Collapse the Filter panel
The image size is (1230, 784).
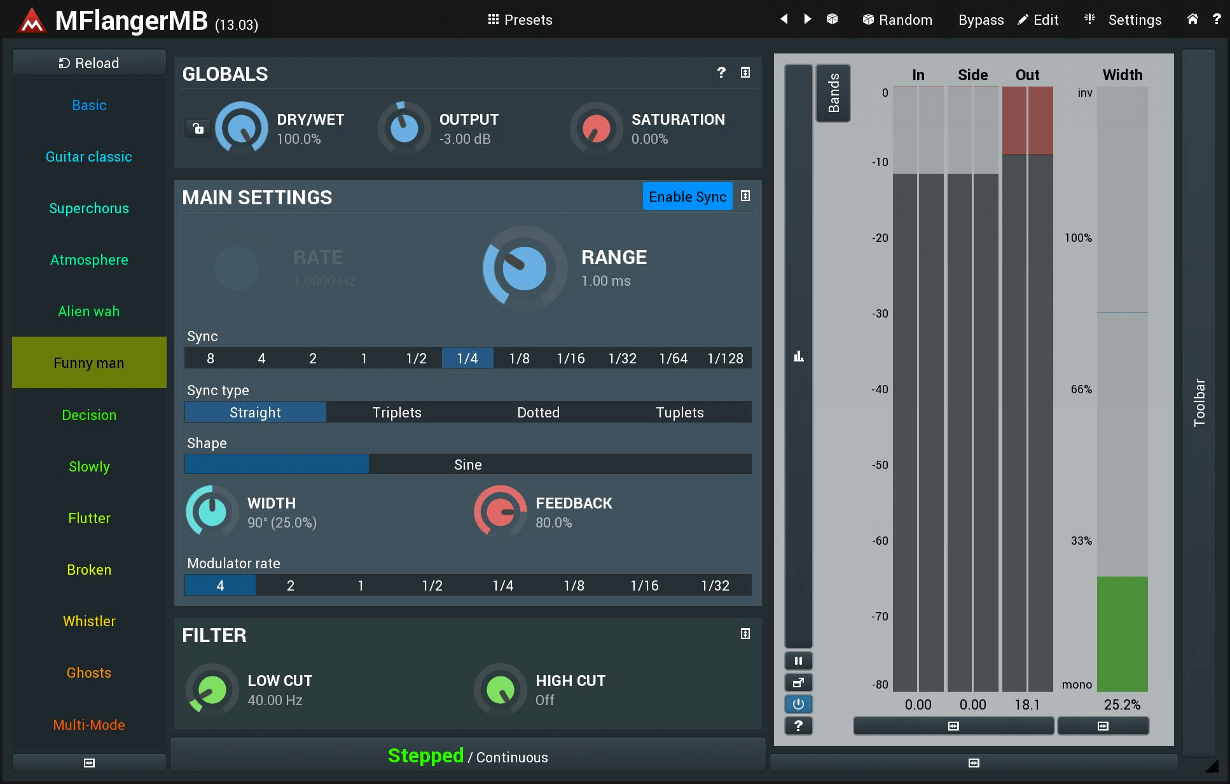745,633
